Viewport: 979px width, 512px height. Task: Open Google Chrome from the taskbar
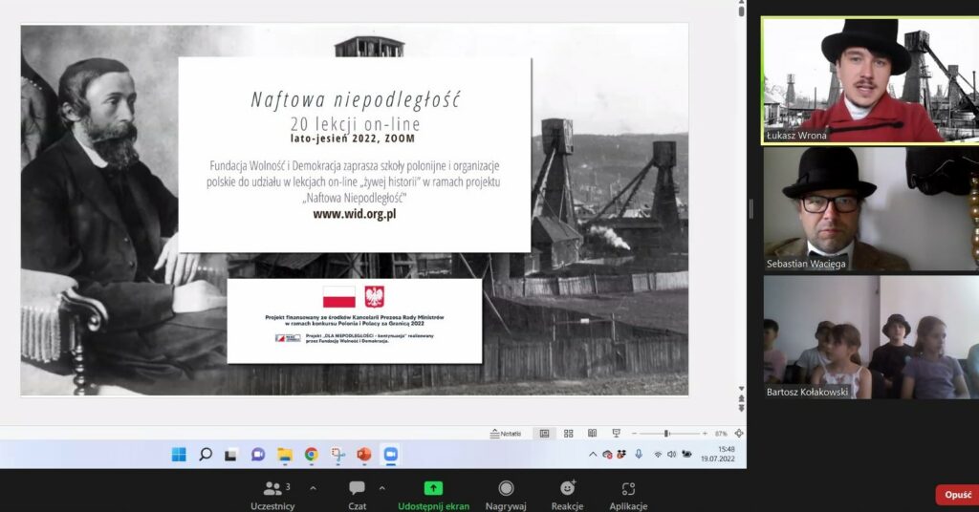tap(311, 454)
